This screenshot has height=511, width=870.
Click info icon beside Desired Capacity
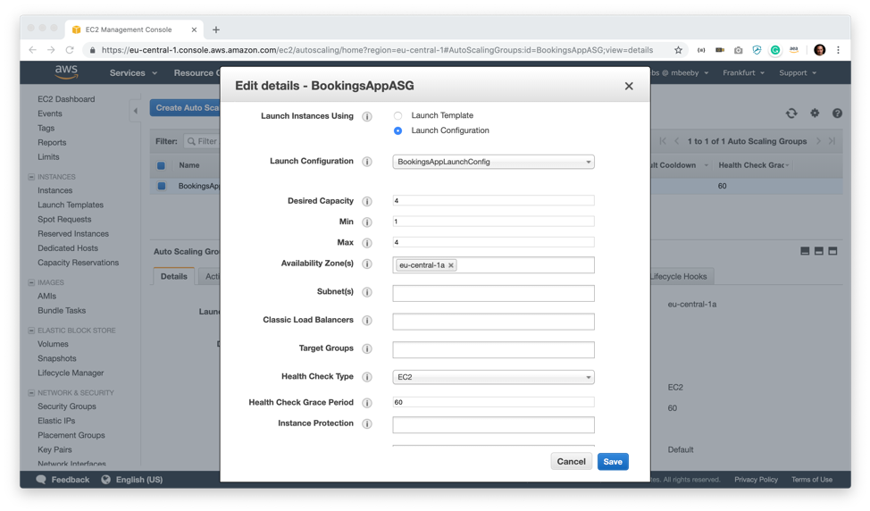[367, 201]
